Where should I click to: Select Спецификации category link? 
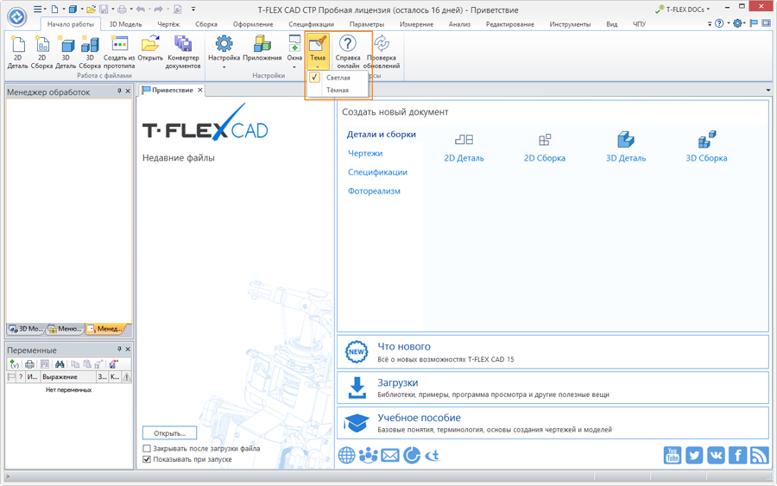pyautogui.click(x=377, y=172)
